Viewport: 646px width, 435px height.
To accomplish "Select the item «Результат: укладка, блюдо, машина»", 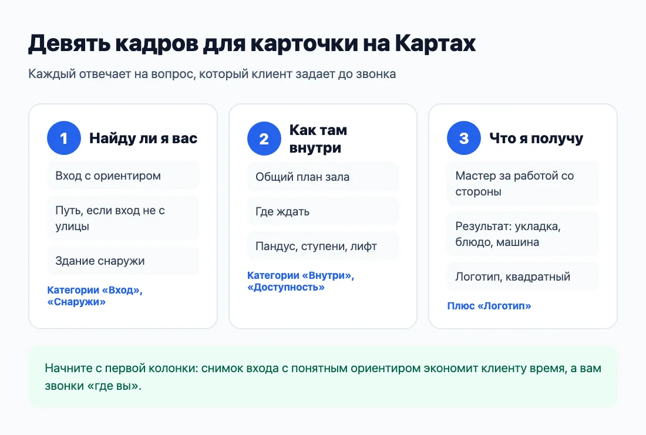I will tap(523, 234).
